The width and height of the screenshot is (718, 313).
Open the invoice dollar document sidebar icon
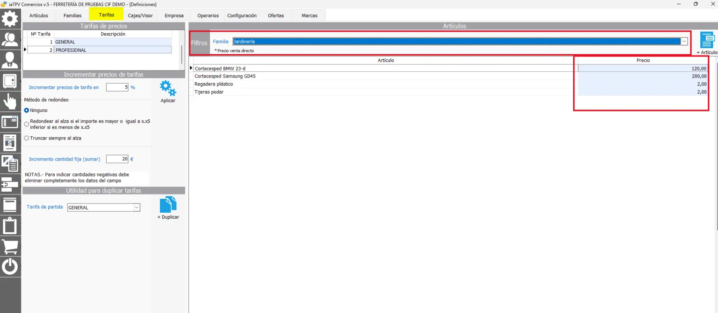click(10, 143)
